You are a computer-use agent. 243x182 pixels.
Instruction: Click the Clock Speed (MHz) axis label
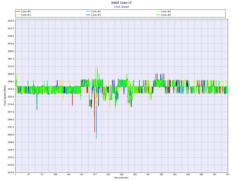tap(5, 96)
